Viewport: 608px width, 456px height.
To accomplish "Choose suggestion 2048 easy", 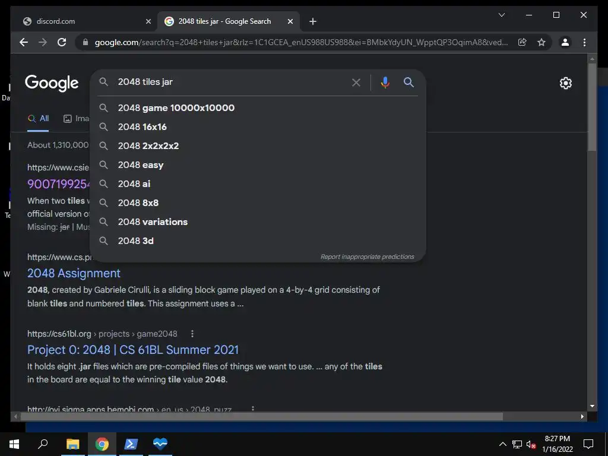I will coord(258,165).
